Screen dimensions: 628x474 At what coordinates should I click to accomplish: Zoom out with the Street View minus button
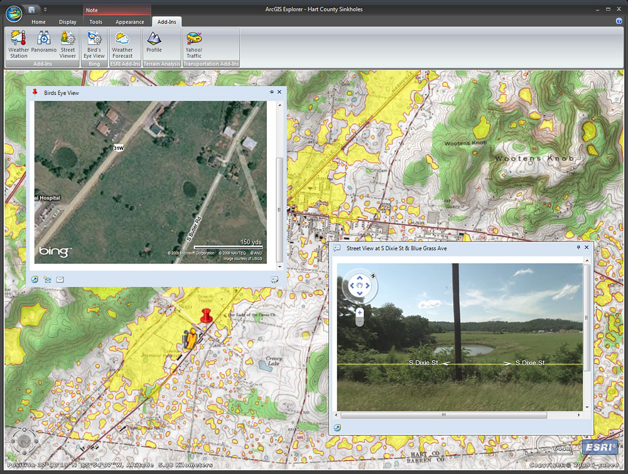(360, 322)
